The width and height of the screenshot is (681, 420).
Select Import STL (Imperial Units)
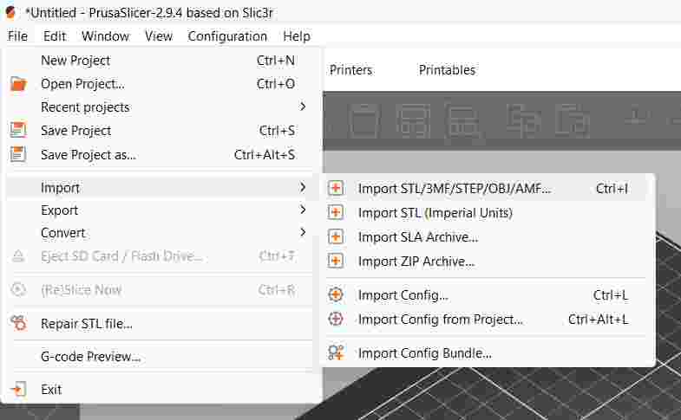click(435, 212)
